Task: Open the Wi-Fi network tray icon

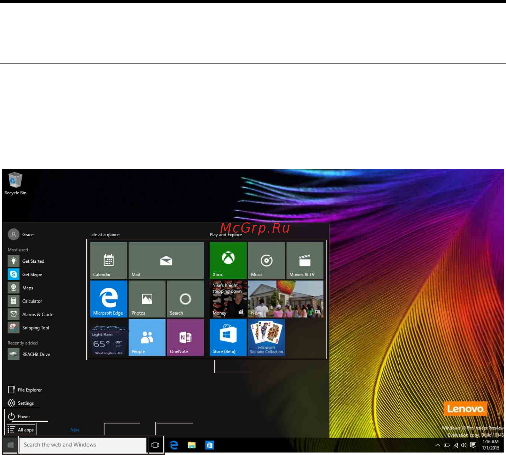Action: [x=456, y=445]
